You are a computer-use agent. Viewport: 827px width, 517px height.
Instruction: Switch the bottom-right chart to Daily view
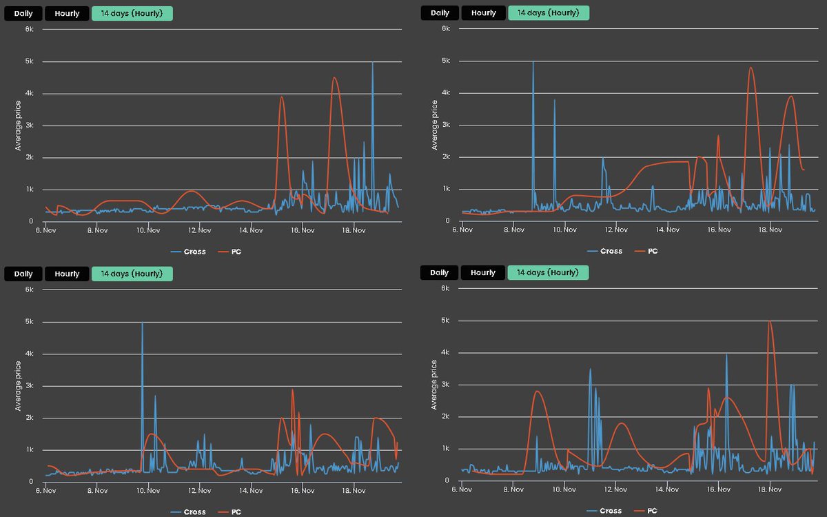439,272
